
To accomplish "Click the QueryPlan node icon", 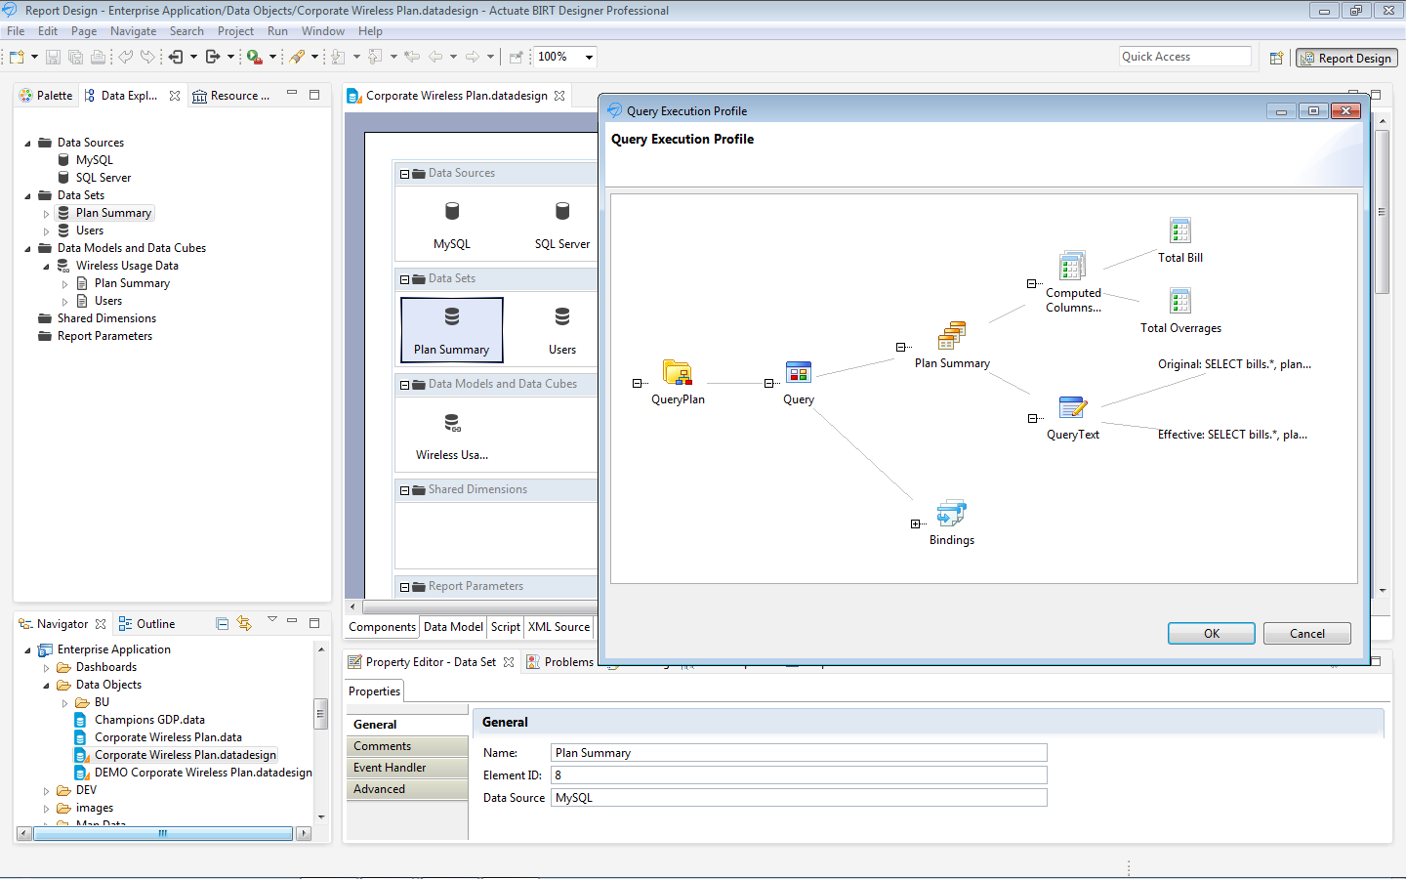I will [678, 372].
